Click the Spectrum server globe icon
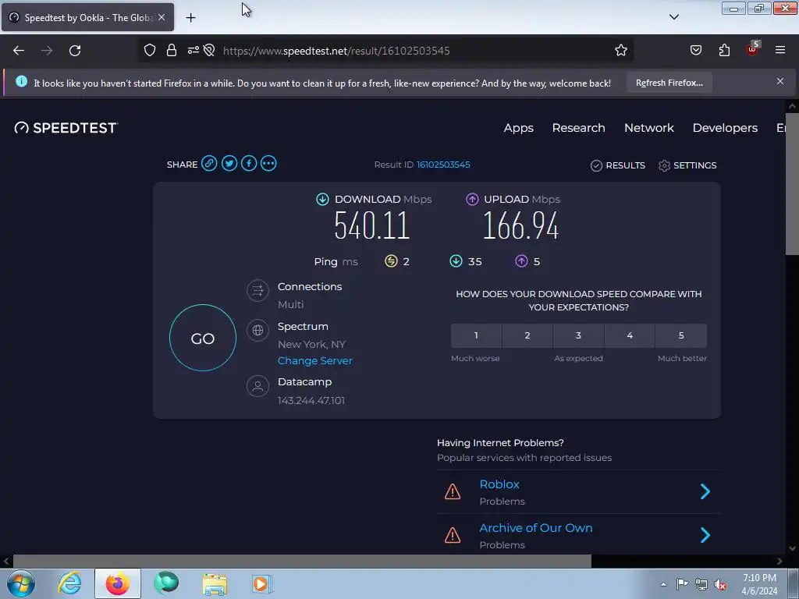 (x=257, y=331)
